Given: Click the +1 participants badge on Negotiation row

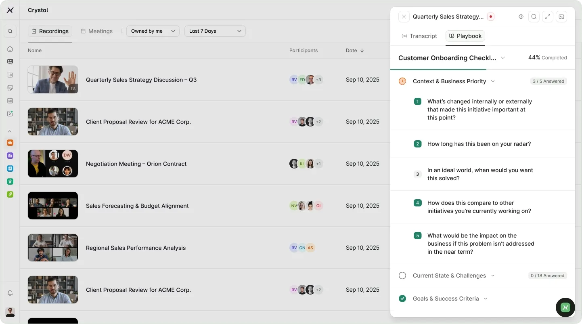Looking at the screenshot, I should [x=318, y=164].
